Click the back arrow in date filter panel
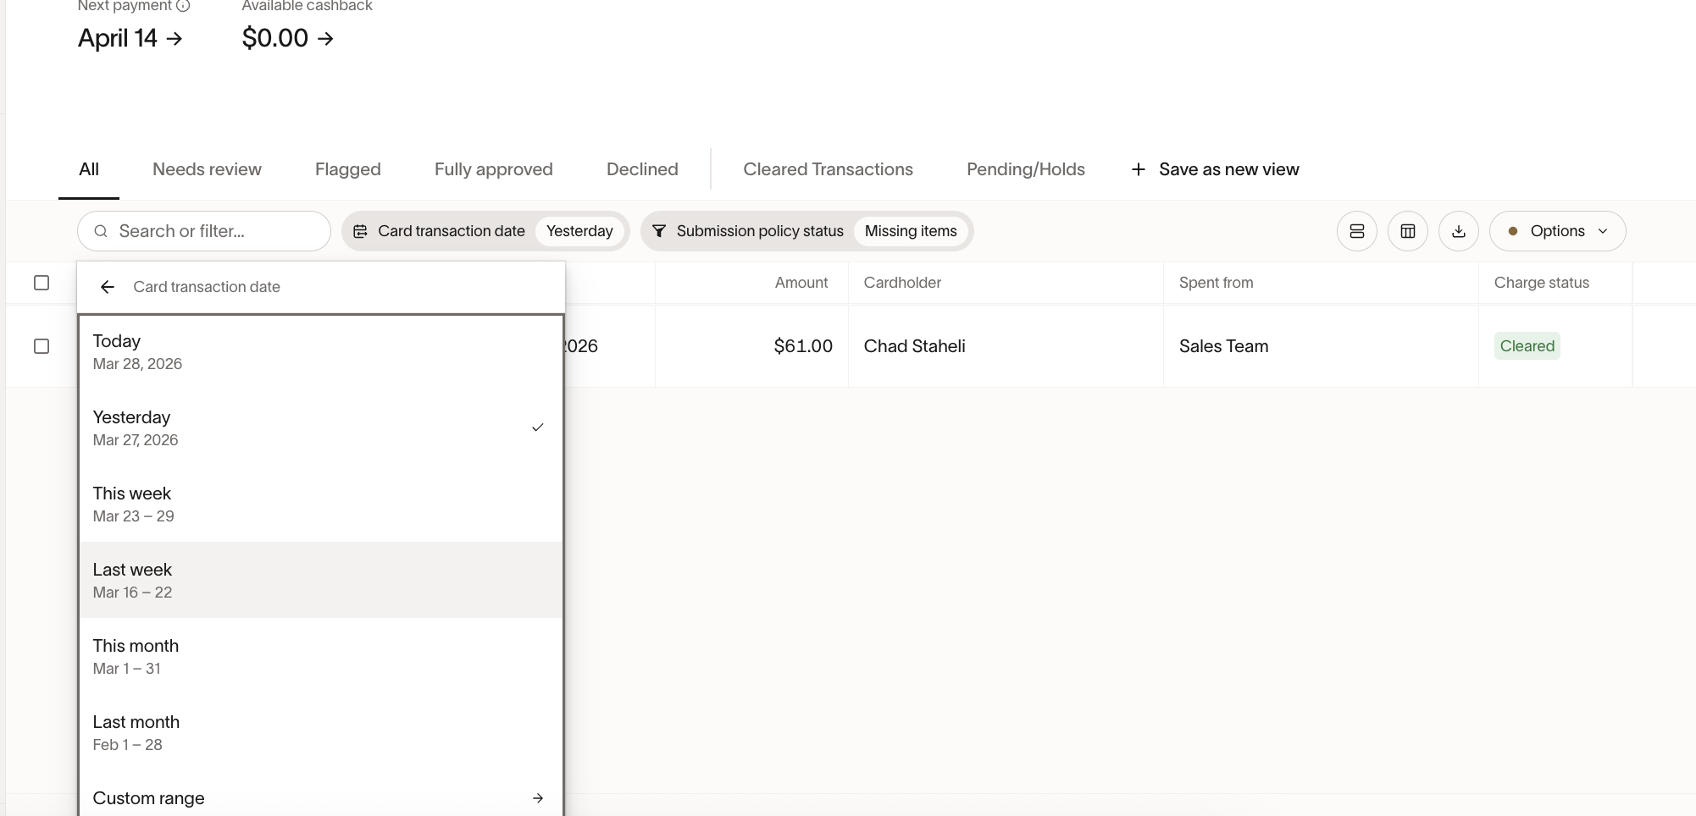The height and width of the screenshot is (816, 1696). pyautogui.click(x=108, y=287)
